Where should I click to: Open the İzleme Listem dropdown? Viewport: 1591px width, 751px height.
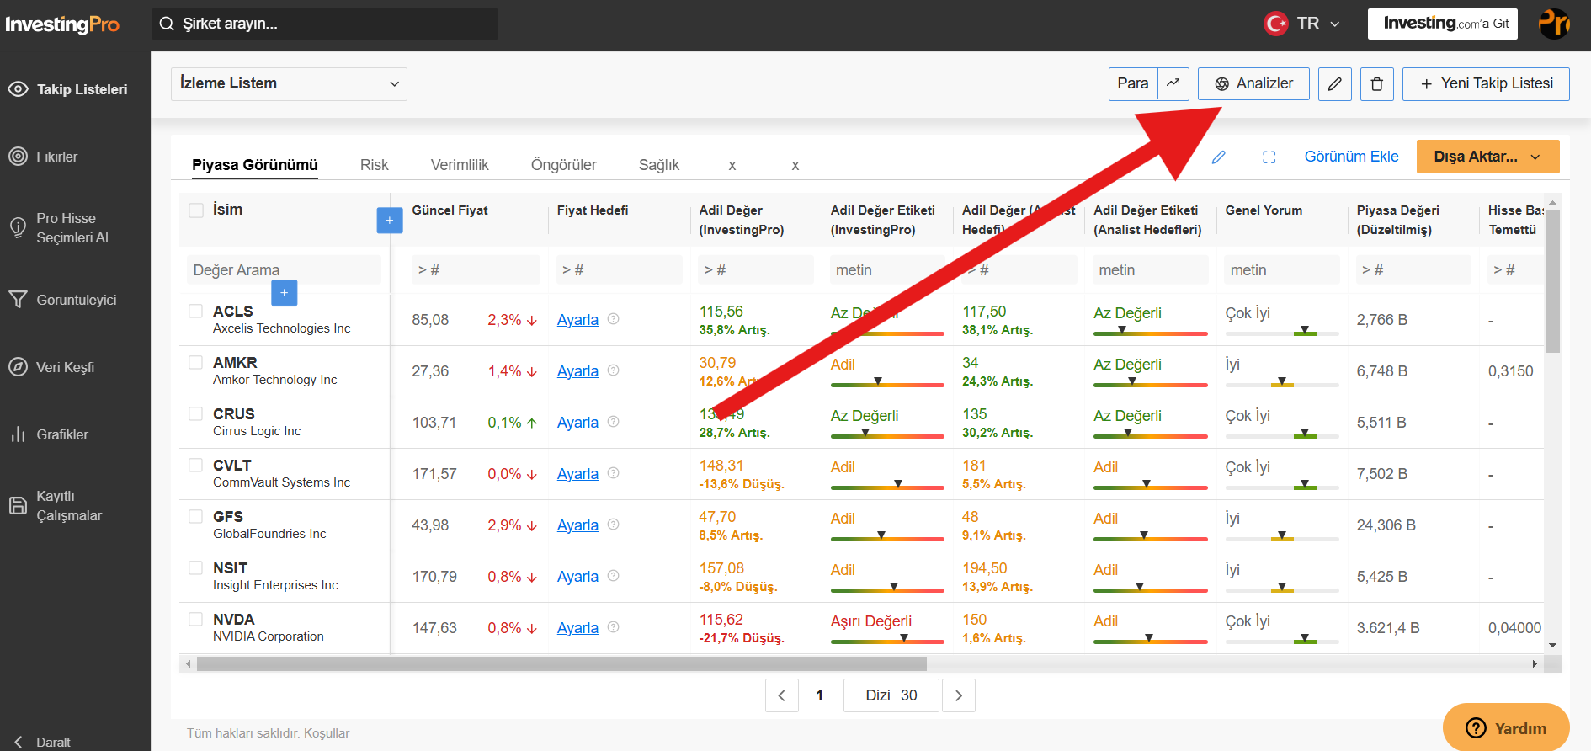(x=289, y=84)
